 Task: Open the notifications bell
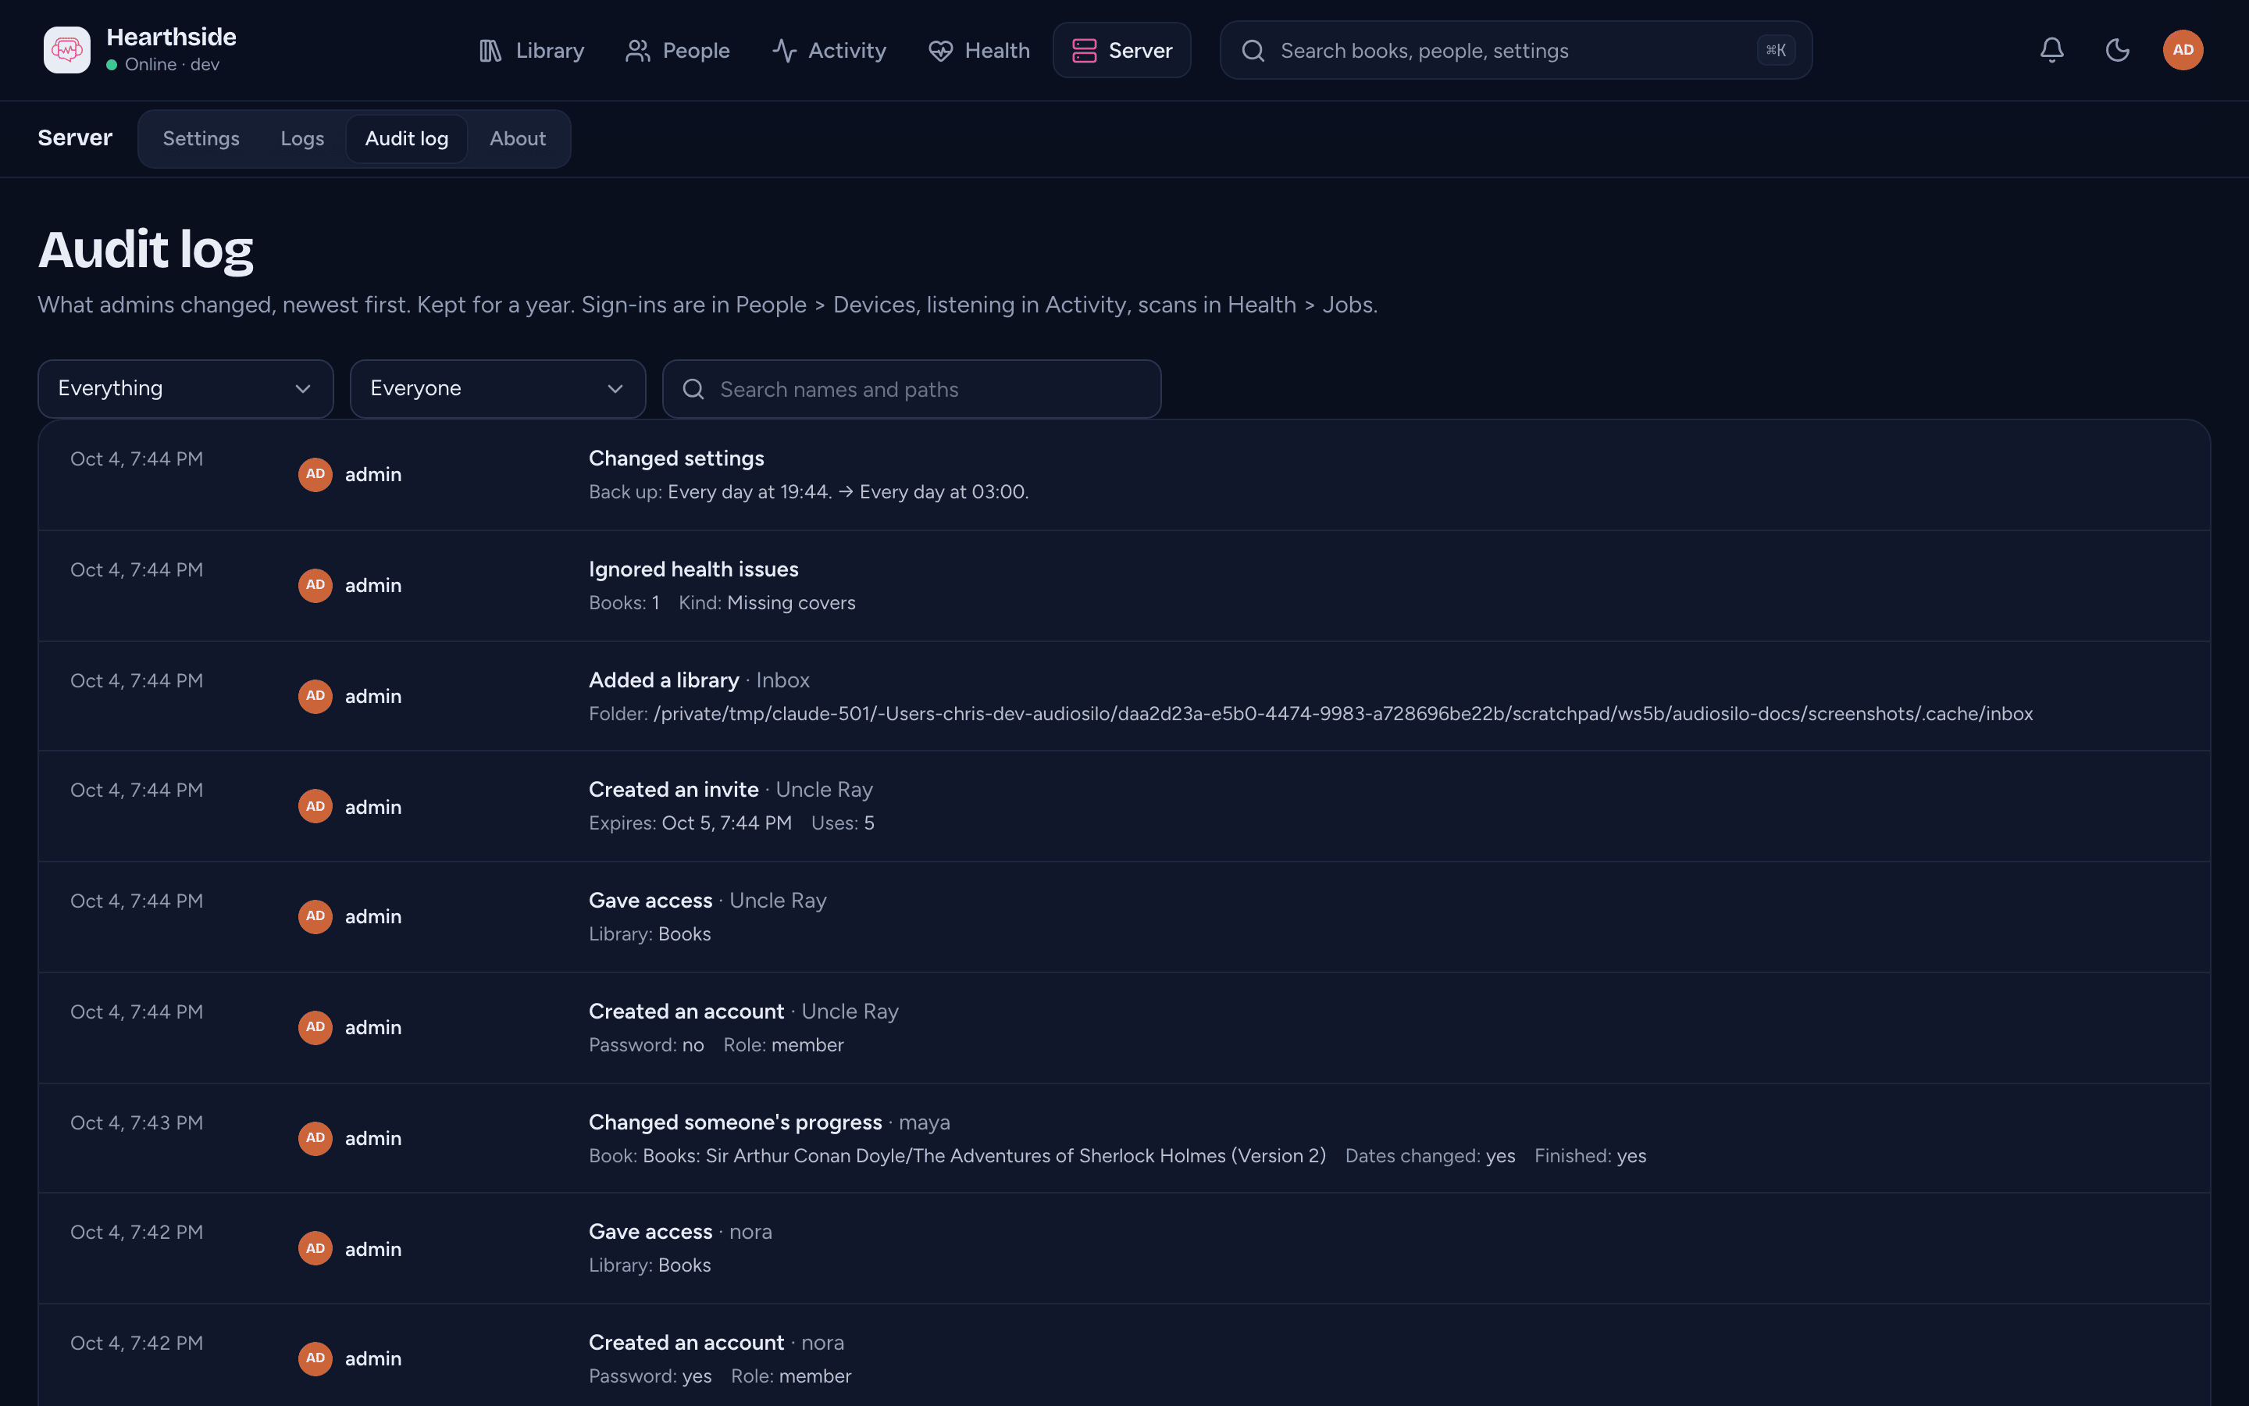[2052, 50]
